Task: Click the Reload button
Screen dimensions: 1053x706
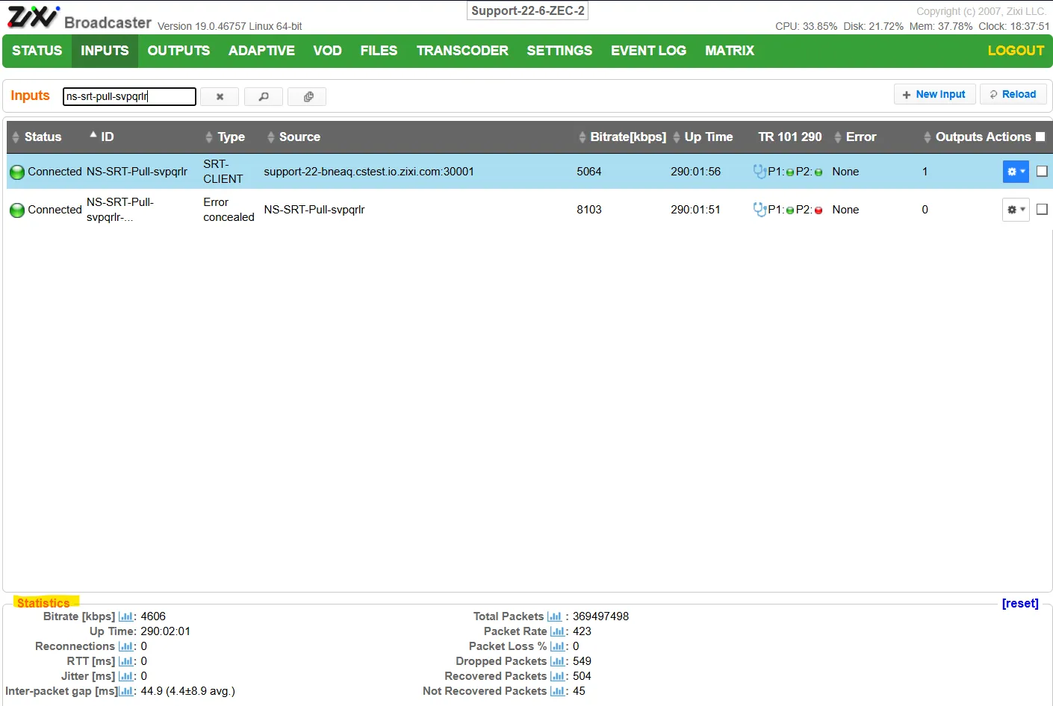Action: tap(1013, 95)
